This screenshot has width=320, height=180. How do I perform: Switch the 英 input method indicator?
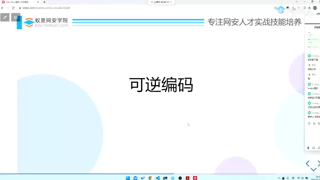click(x=293, y=178)
